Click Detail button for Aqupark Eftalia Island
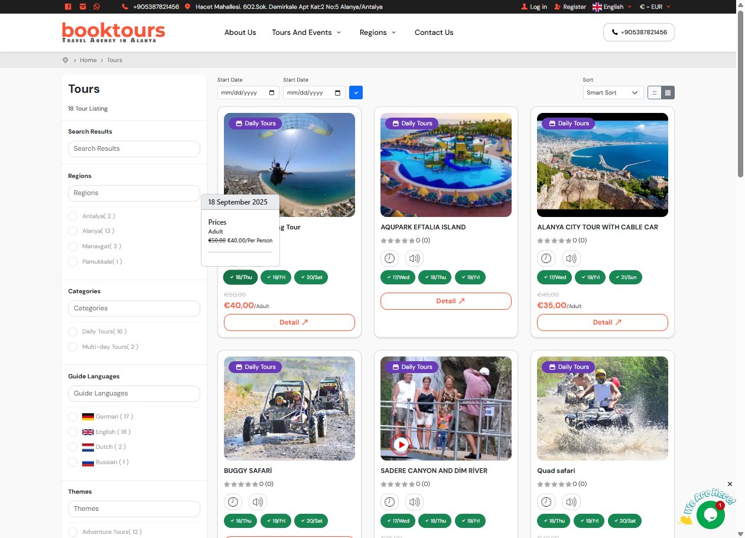 pos(445,301)
